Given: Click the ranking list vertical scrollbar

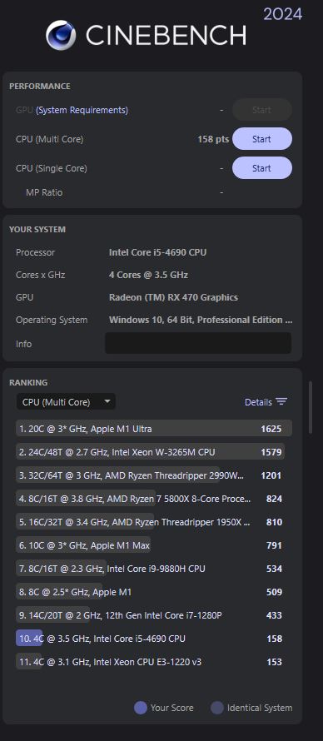Looking at the screenshot, I should (311, 407).
